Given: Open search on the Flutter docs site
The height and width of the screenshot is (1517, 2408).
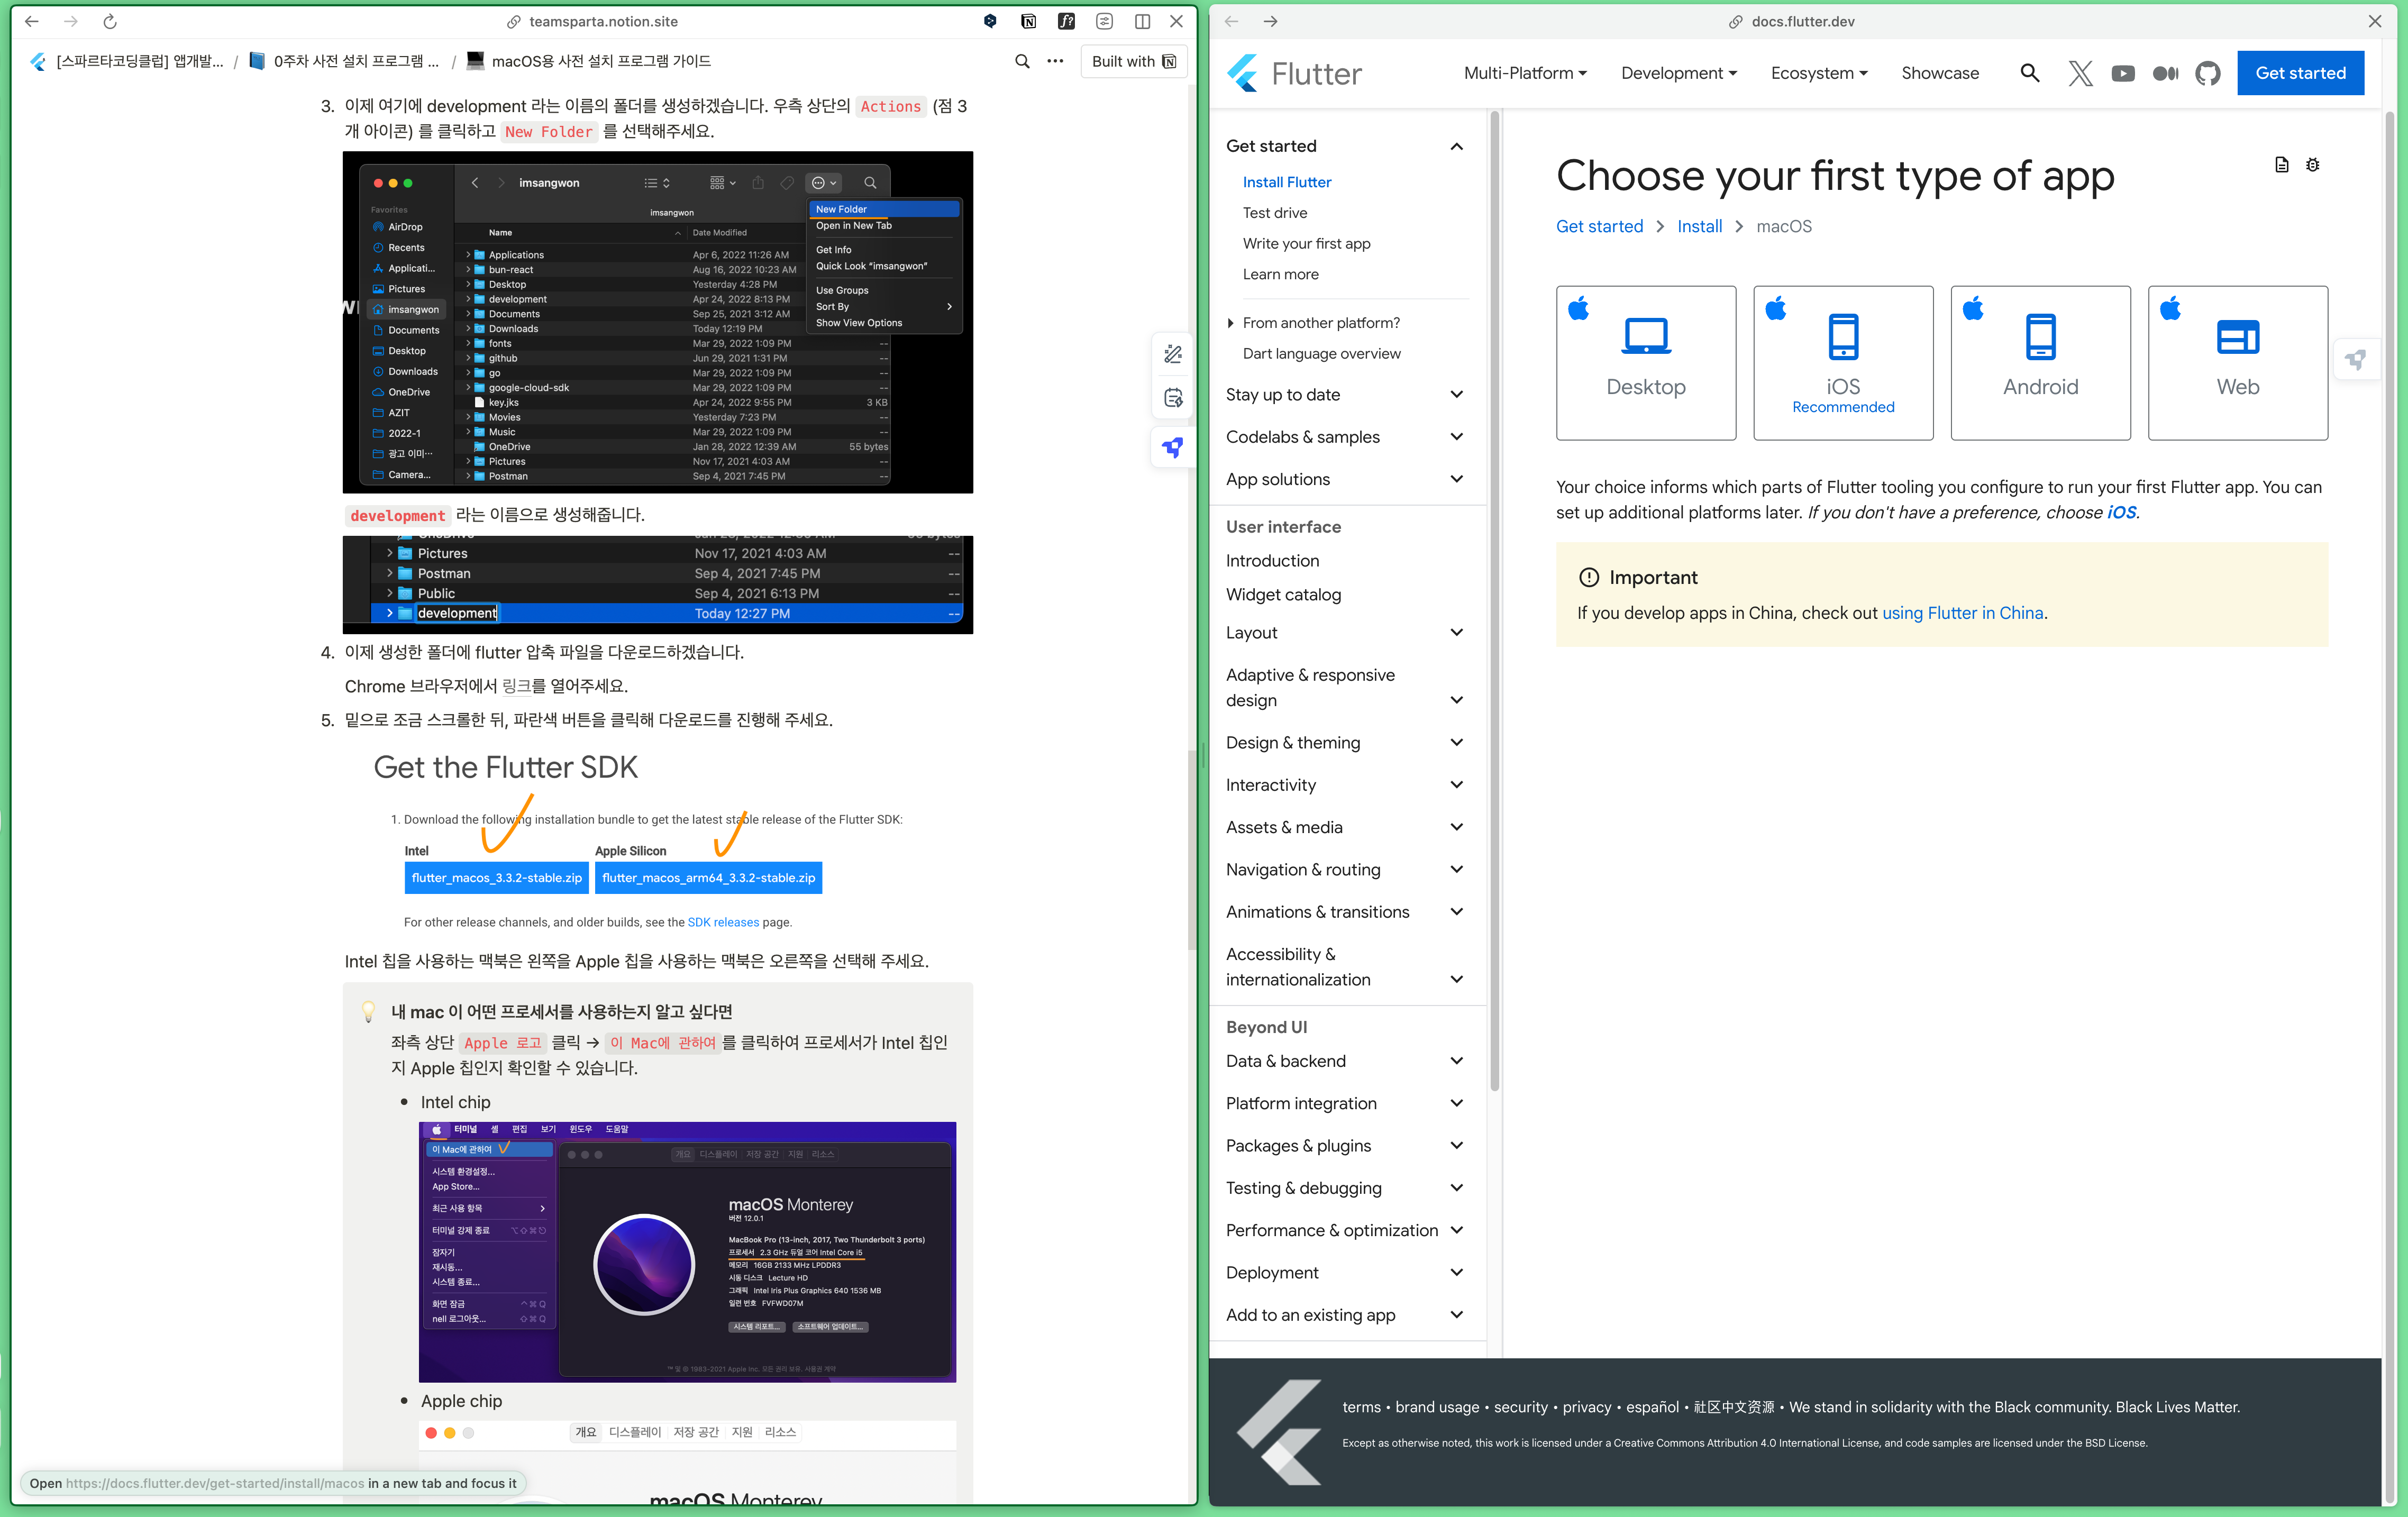Looking at the screenshot, I should [2029, 73].
